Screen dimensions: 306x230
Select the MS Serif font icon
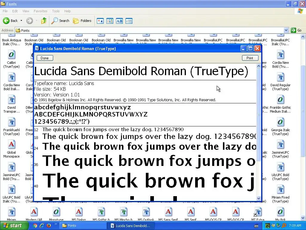191,212
